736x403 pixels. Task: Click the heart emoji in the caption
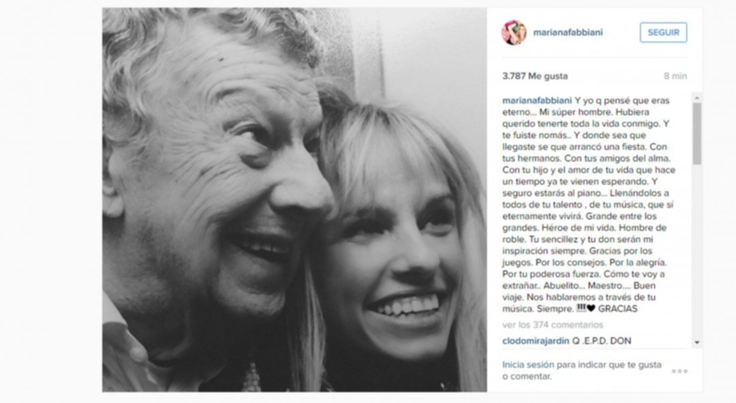591,309
